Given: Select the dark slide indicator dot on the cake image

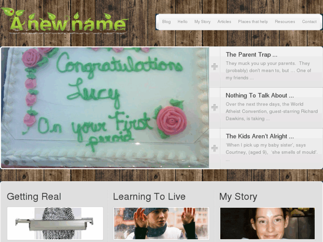Looking at the screenshot, I should (x=7, y=162).
